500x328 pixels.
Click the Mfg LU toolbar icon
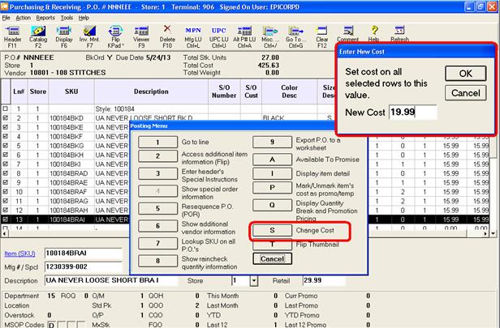click(192, 32)
